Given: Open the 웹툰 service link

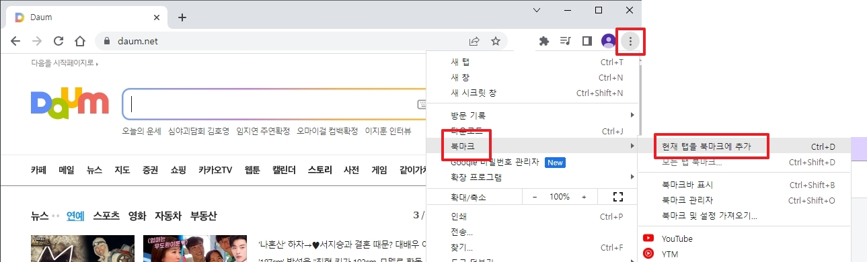Looking at the screenshot, I should coord(252,170).
